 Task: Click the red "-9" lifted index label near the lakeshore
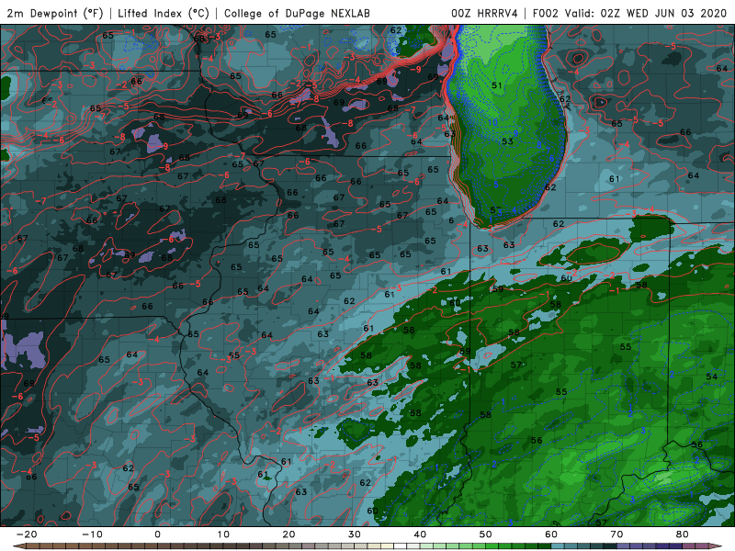[x=416, y=70]
